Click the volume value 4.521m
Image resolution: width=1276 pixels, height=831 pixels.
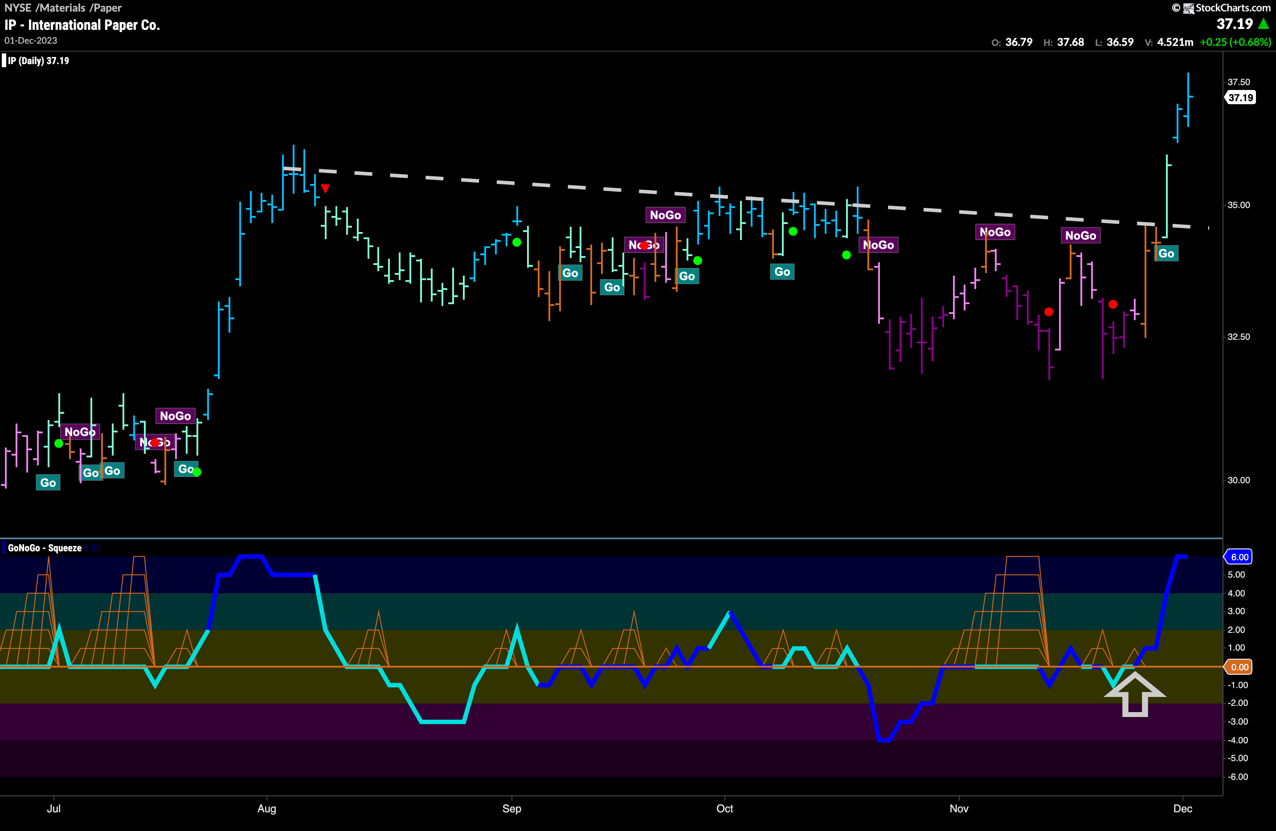pos(1175,42)
